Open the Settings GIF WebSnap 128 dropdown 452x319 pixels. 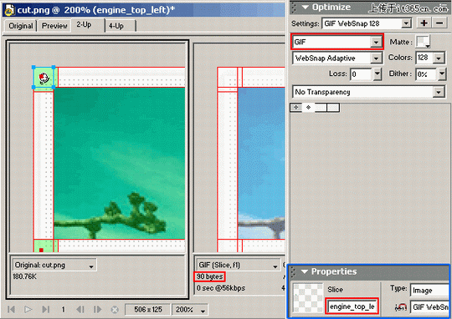366,23
